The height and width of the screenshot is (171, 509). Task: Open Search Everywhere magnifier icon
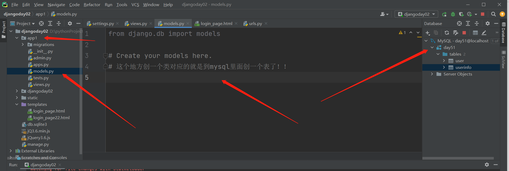click(x=494, y=14)
